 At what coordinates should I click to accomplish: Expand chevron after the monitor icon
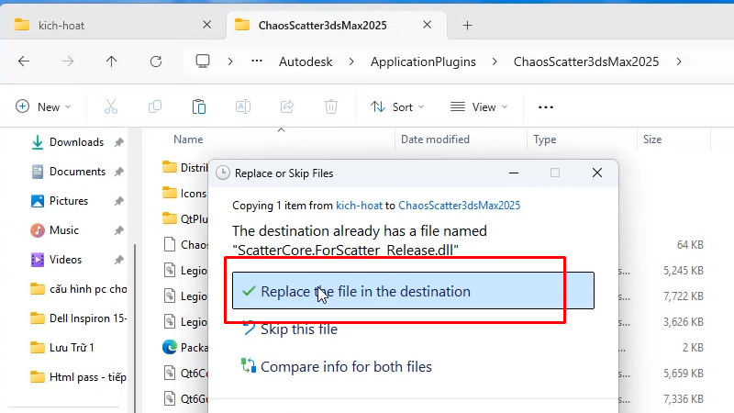[x=230, y=61]
